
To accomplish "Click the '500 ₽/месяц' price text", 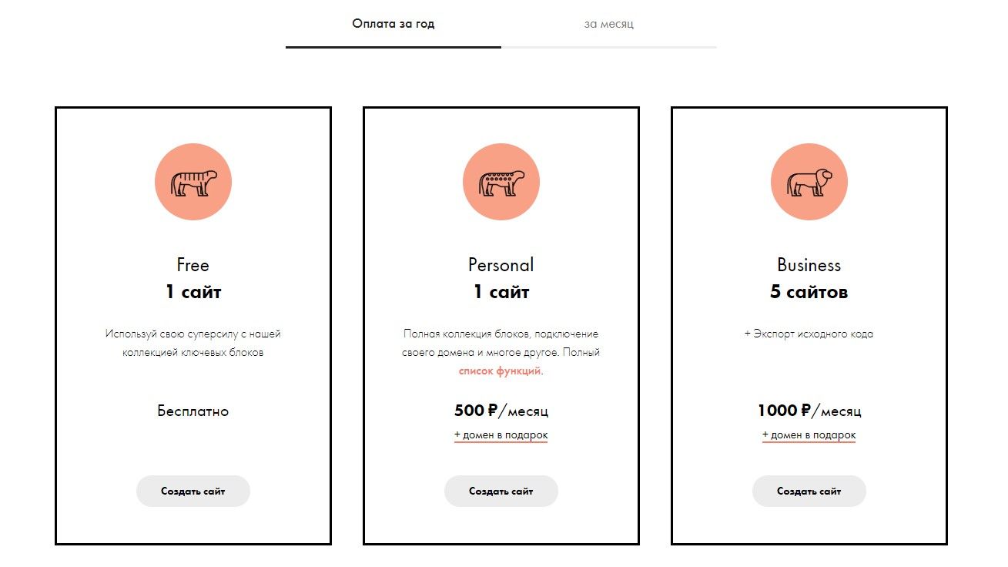I will (x=501, y=411).
